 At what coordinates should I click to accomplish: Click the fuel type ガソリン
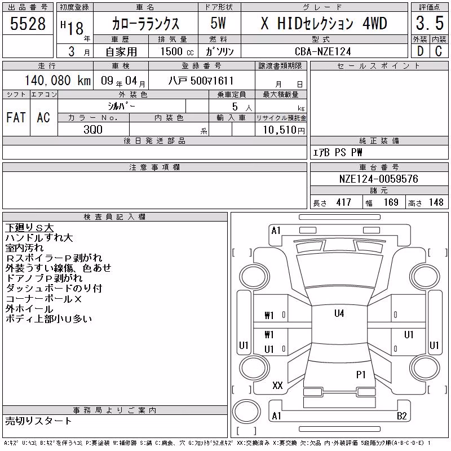point(219,51)
